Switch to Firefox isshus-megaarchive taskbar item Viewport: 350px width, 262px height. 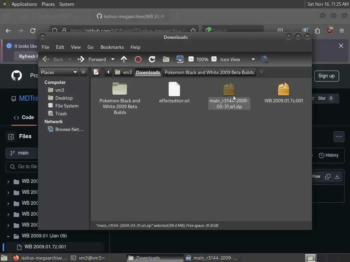click(x=40, y=258)
